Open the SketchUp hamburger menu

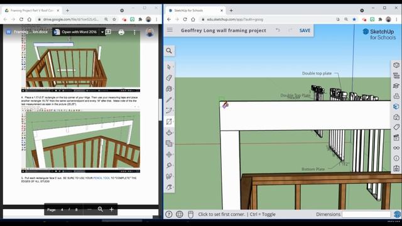click(x=170, y=30)
